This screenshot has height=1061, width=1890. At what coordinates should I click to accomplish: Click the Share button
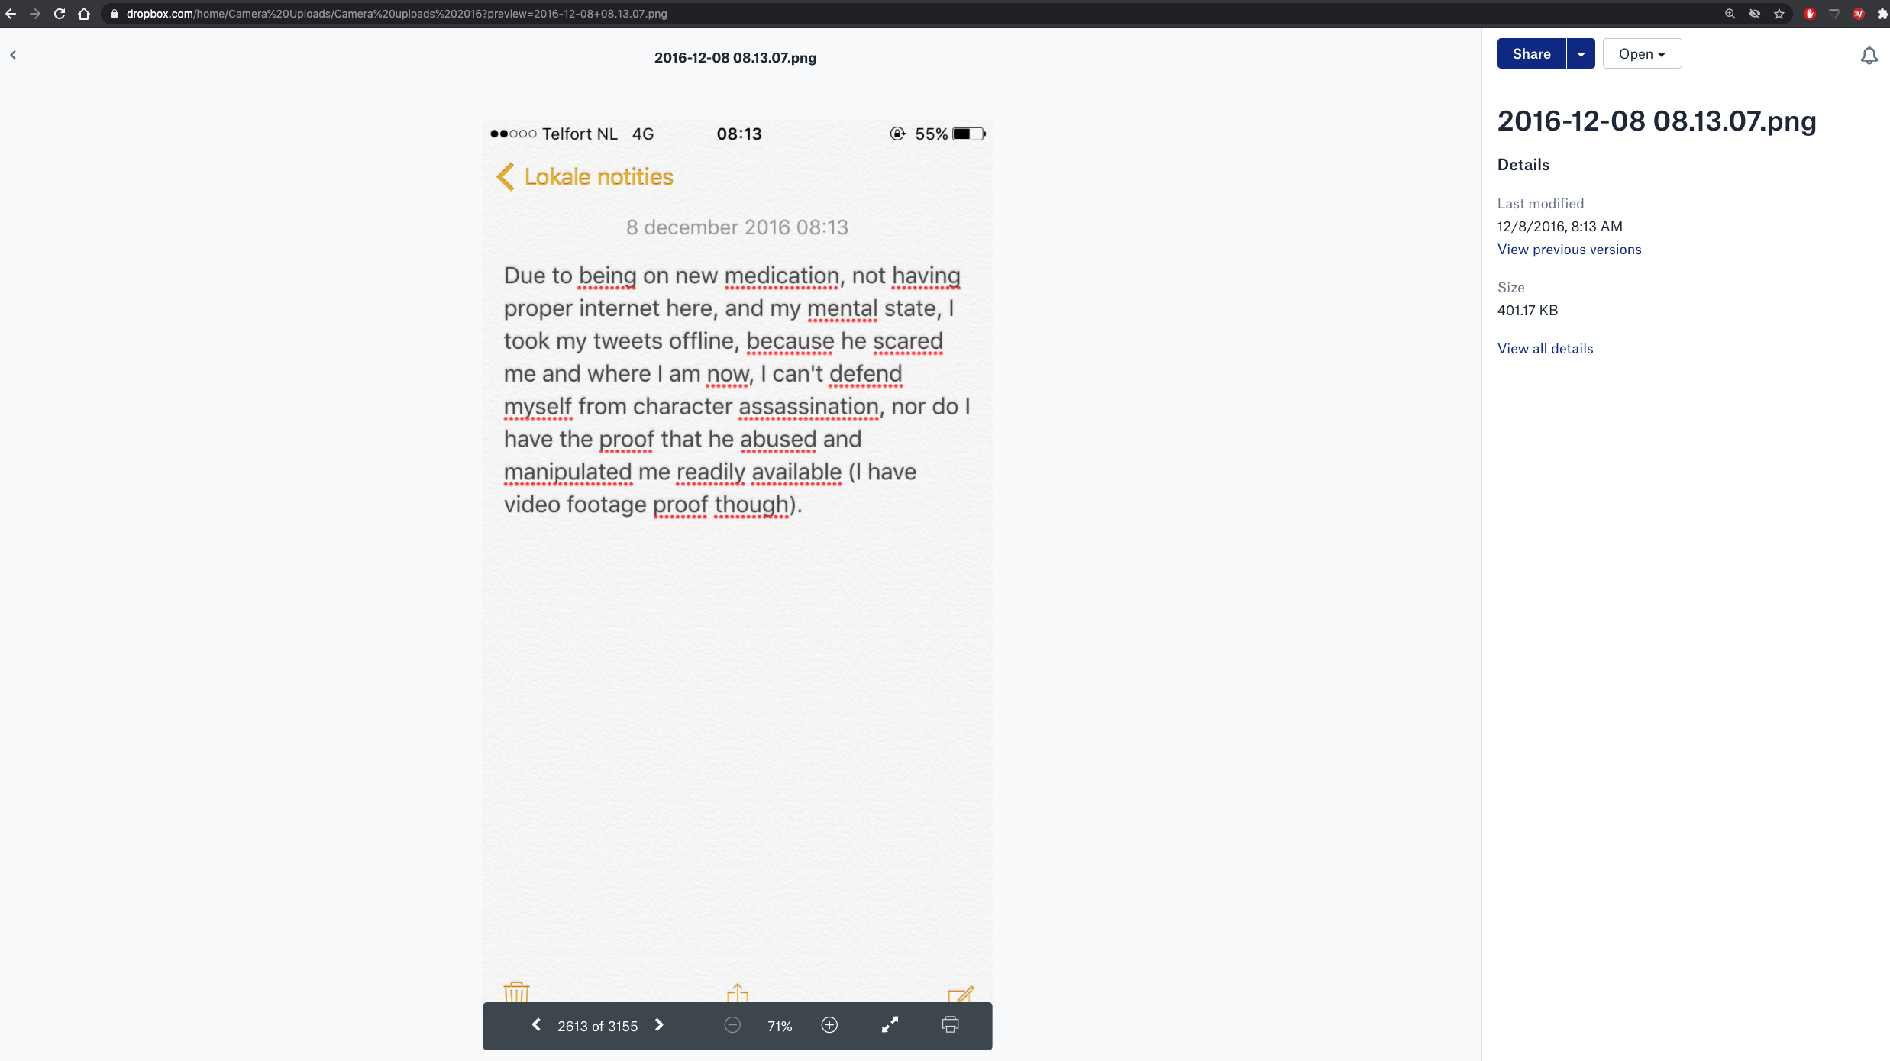[1531, 54]
